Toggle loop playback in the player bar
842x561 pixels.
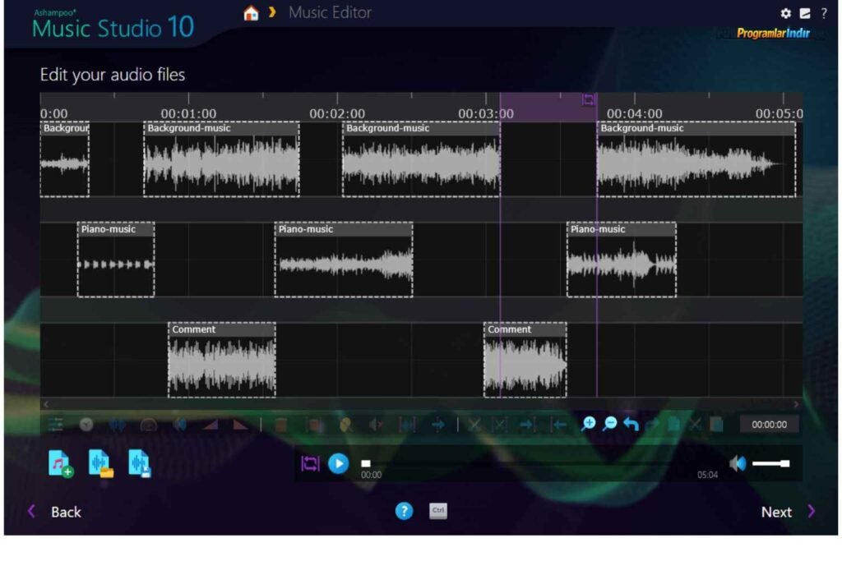point(309,463)
